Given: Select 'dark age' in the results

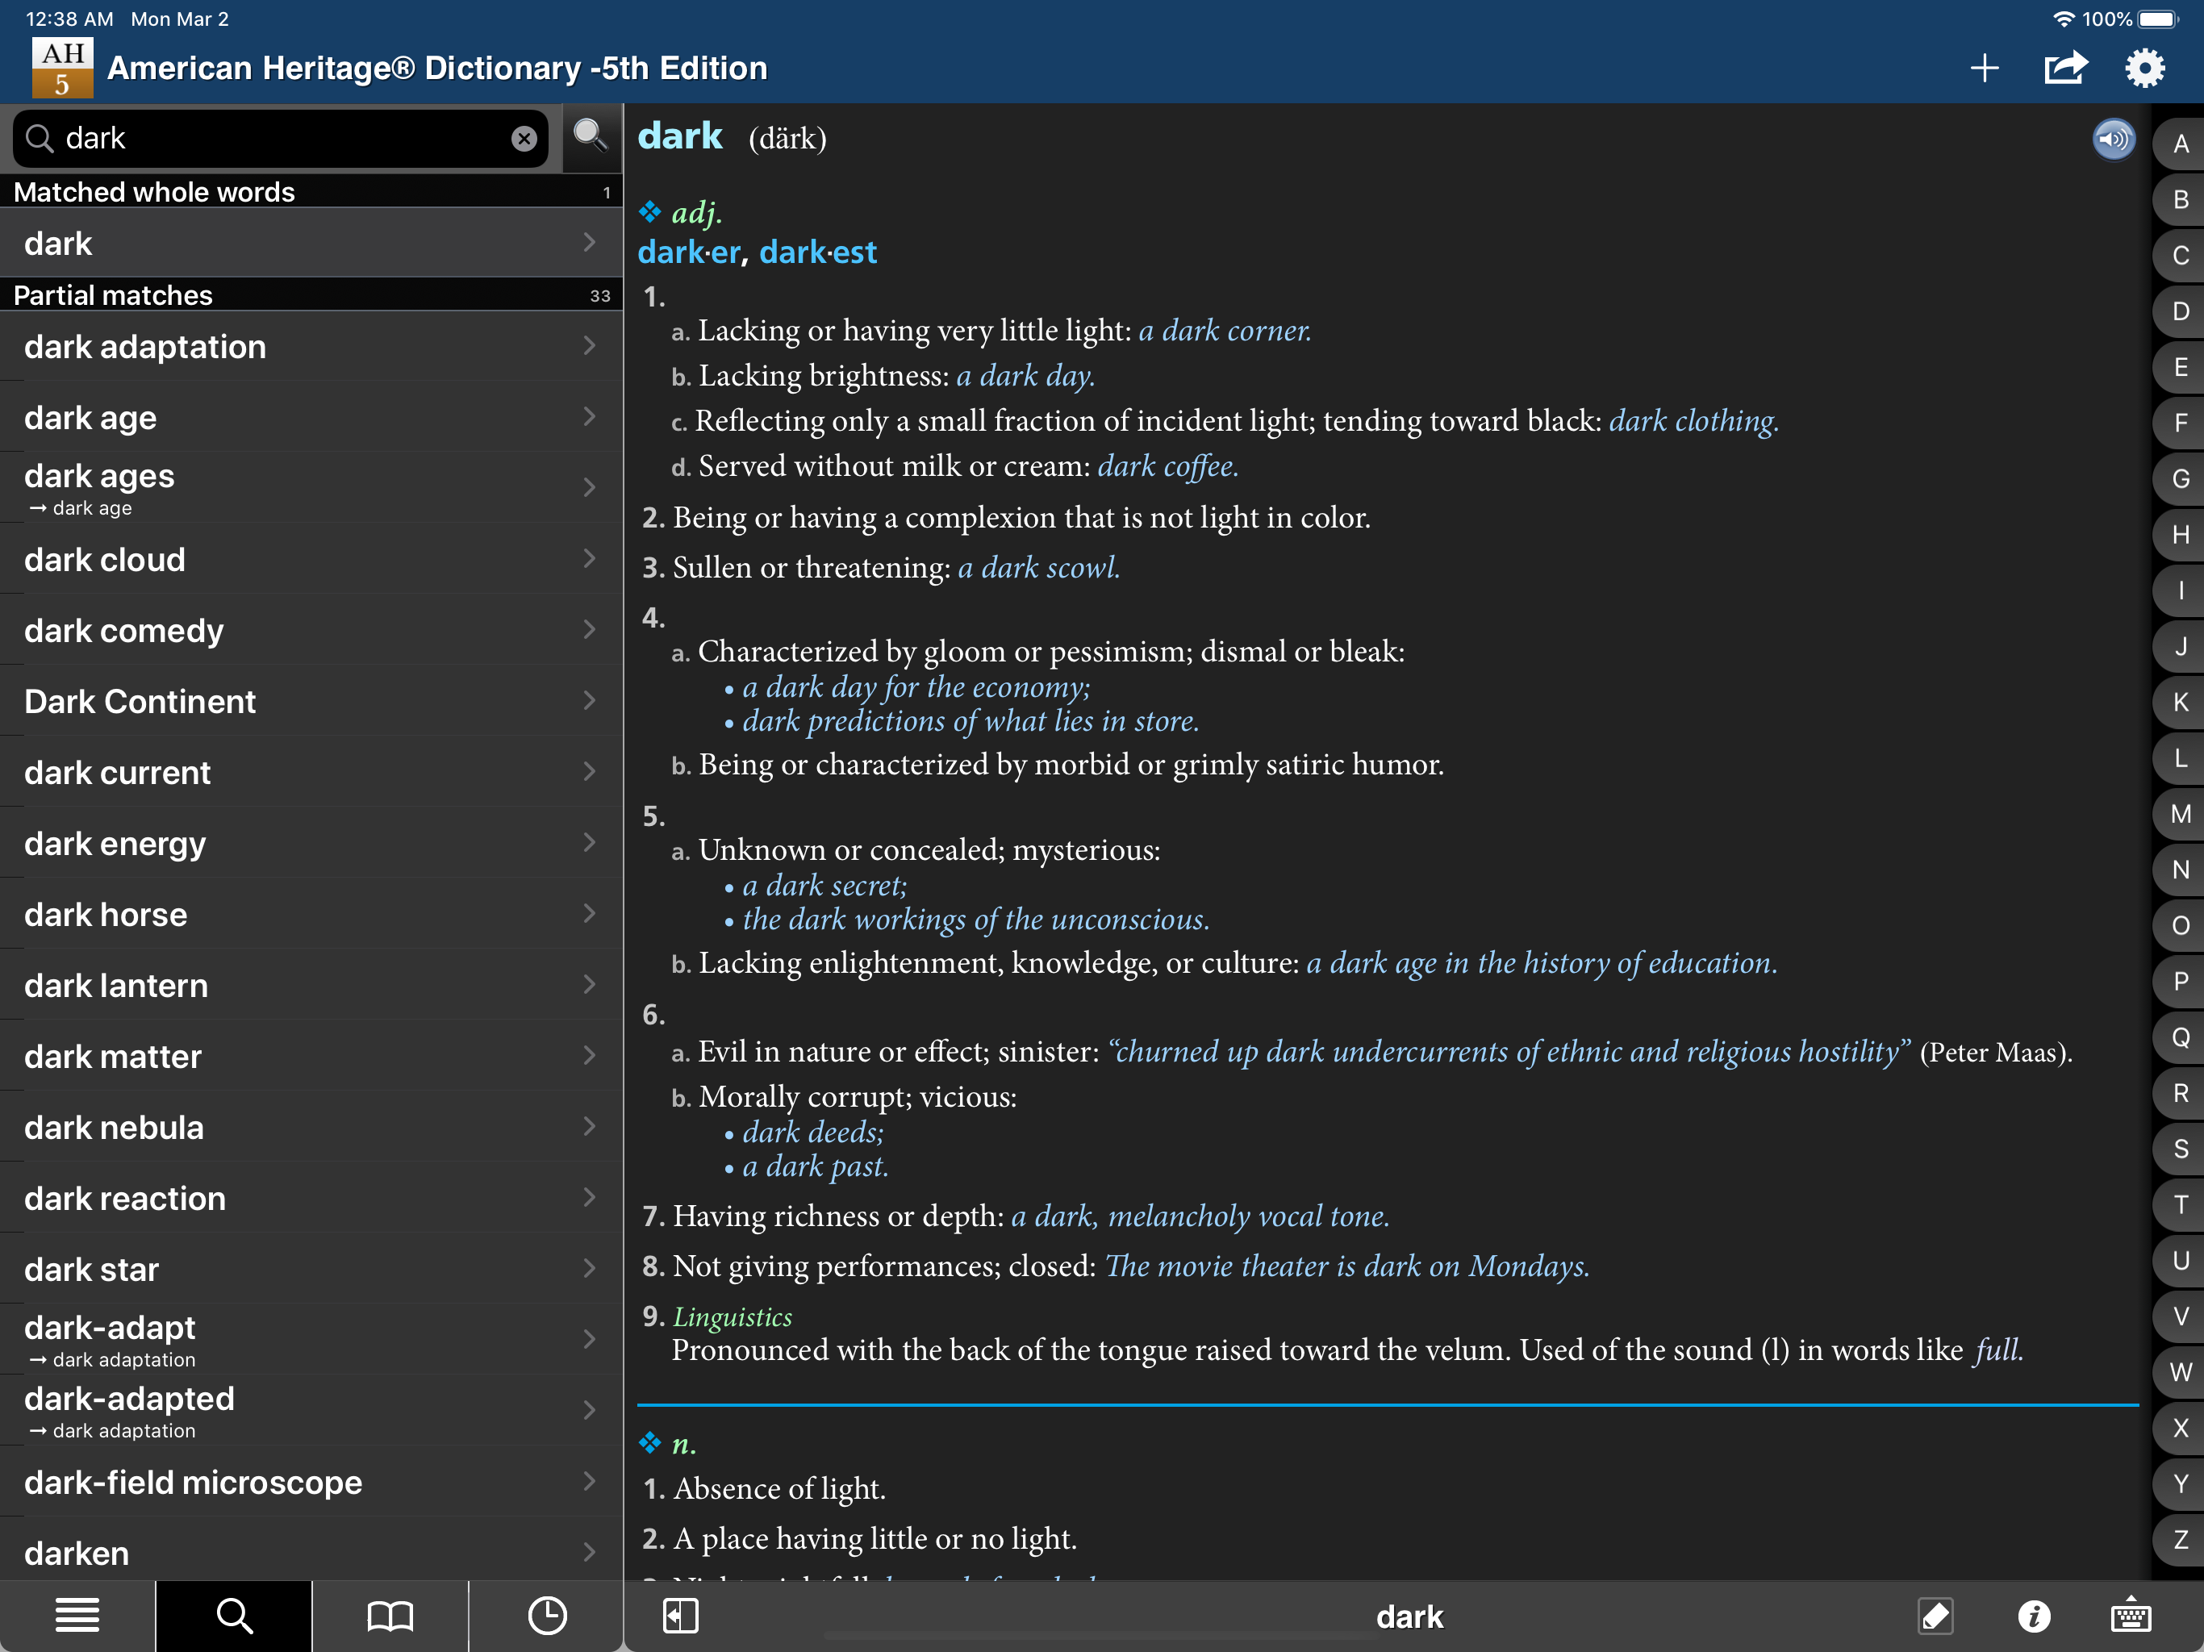Looking at the screenshot, I should 311,418.
